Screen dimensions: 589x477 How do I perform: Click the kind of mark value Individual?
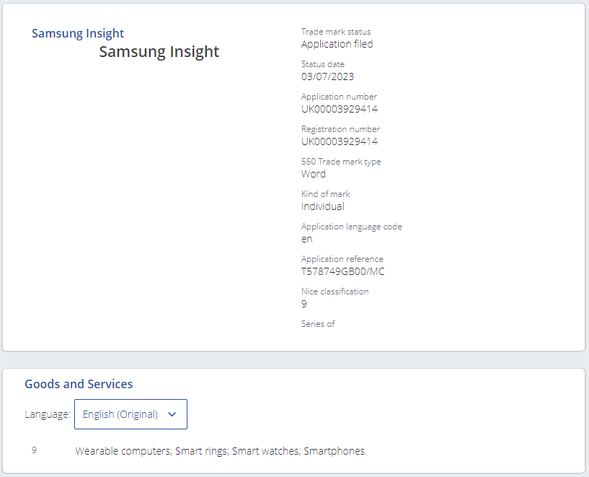pyautogui.click(x=322, y=206)
